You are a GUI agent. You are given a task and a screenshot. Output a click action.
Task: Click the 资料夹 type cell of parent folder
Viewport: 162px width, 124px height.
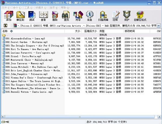pyautogui.click(x=103, y=35)
